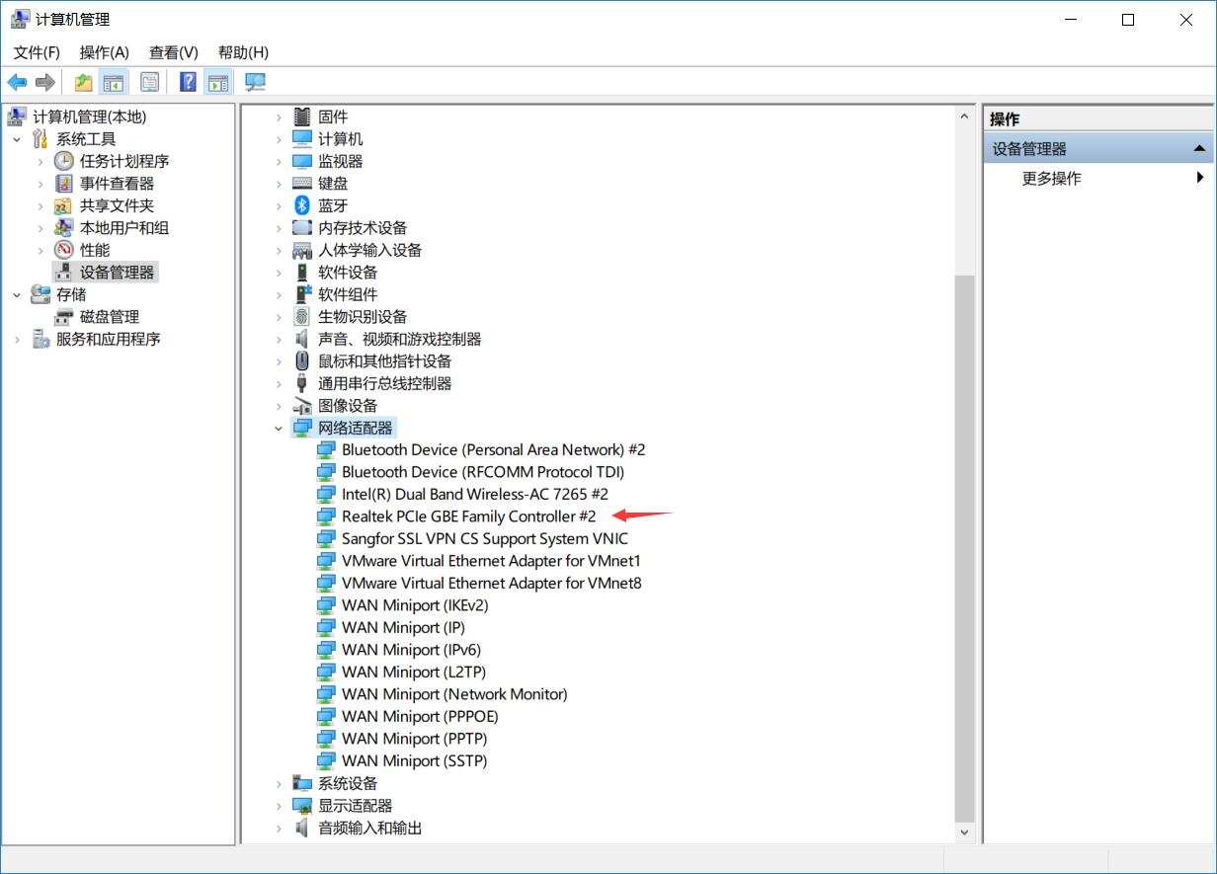Select WAN Miniport (IPv6)

tap(412, 650)
